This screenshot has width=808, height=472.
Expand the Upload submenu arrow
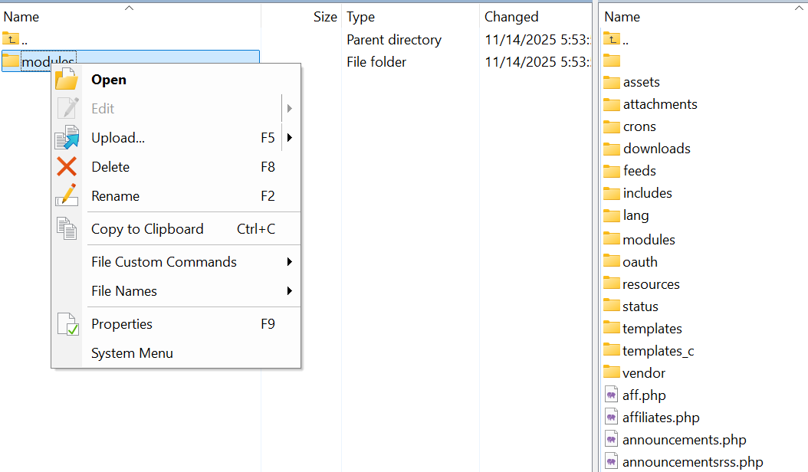click(x=290, y=138)
